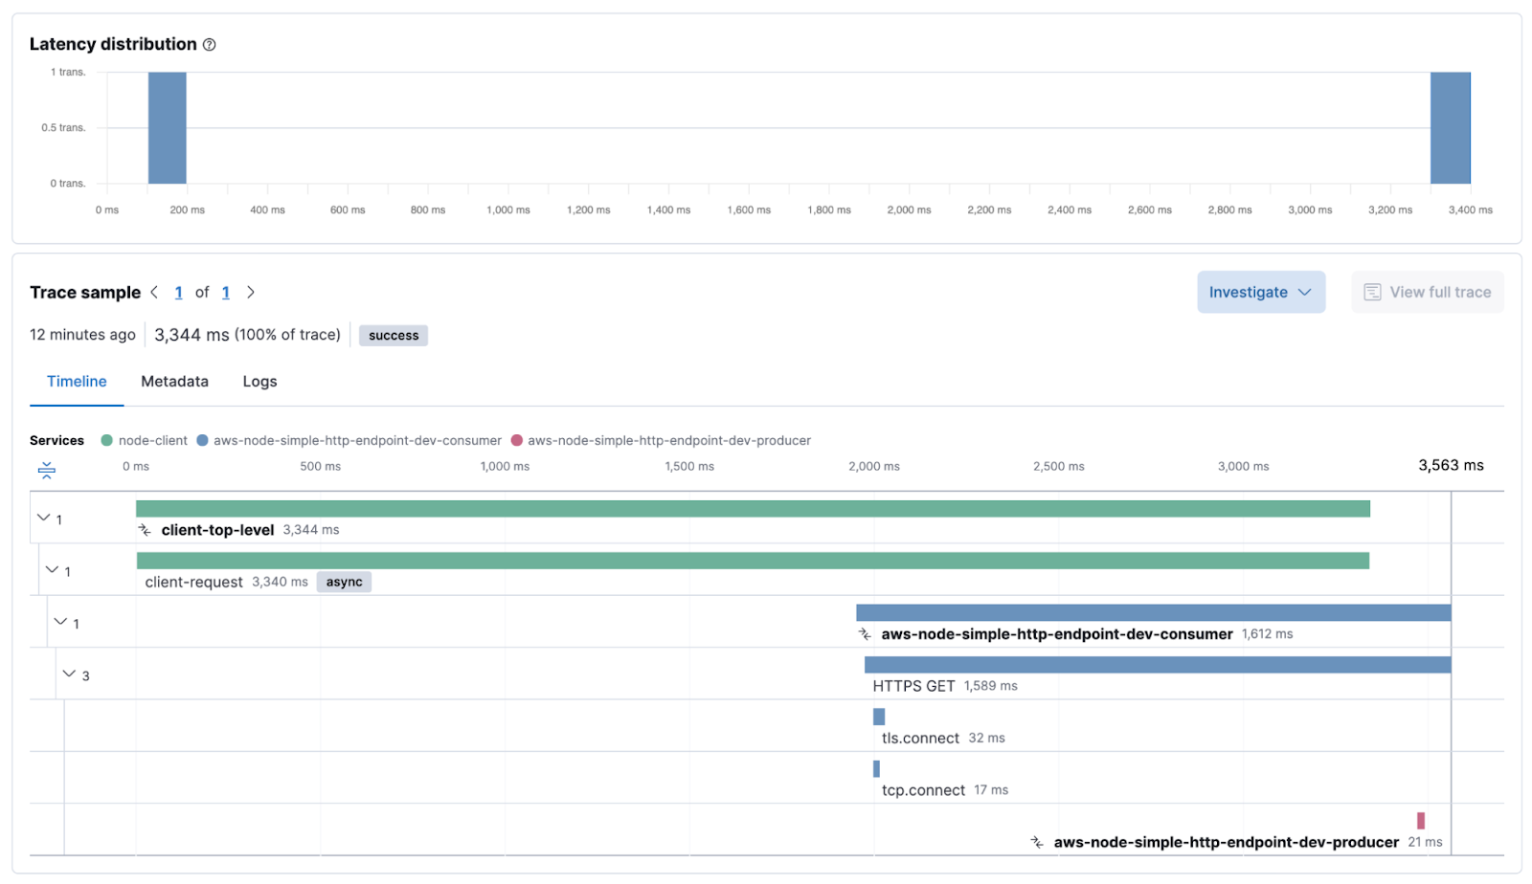Go to next trace sample arrow

click(x=251, y=292)
